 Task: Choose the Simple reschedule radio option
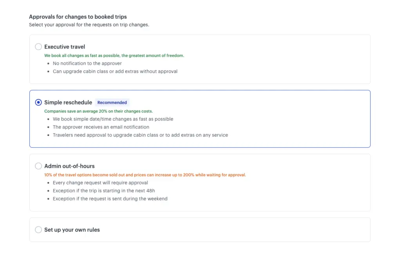point(38,102)
